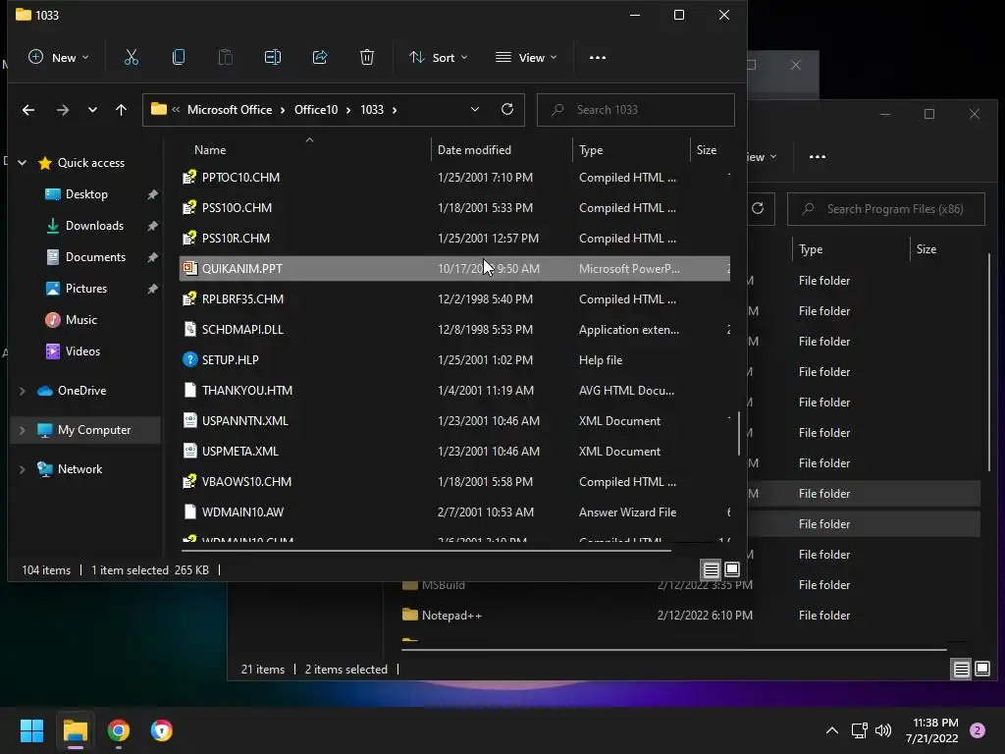
Task: Click Microsoft Office in breadcrumb path
Action: point(230,110)
